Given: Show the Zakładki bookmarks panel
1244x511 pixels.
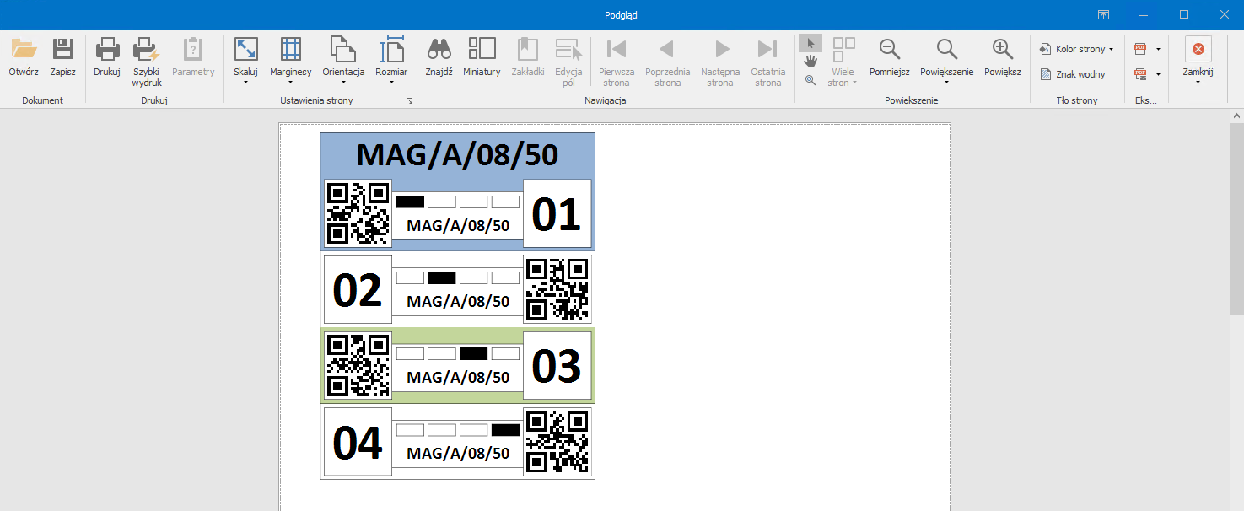Looking at the screenshot, I should 528,57.
